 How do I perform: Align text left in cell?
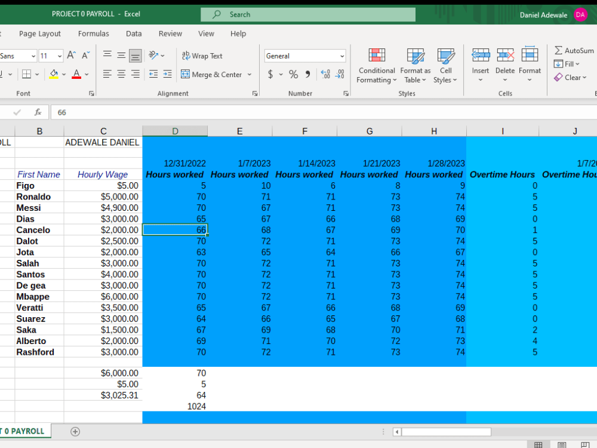pos(107,74)
